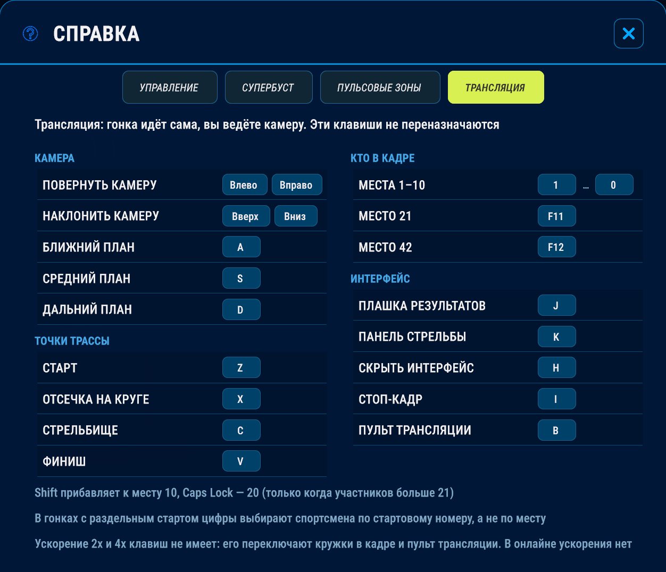Click the Отсечка на круге label
This screenshot has height=572, width=666.
point(96,399)
